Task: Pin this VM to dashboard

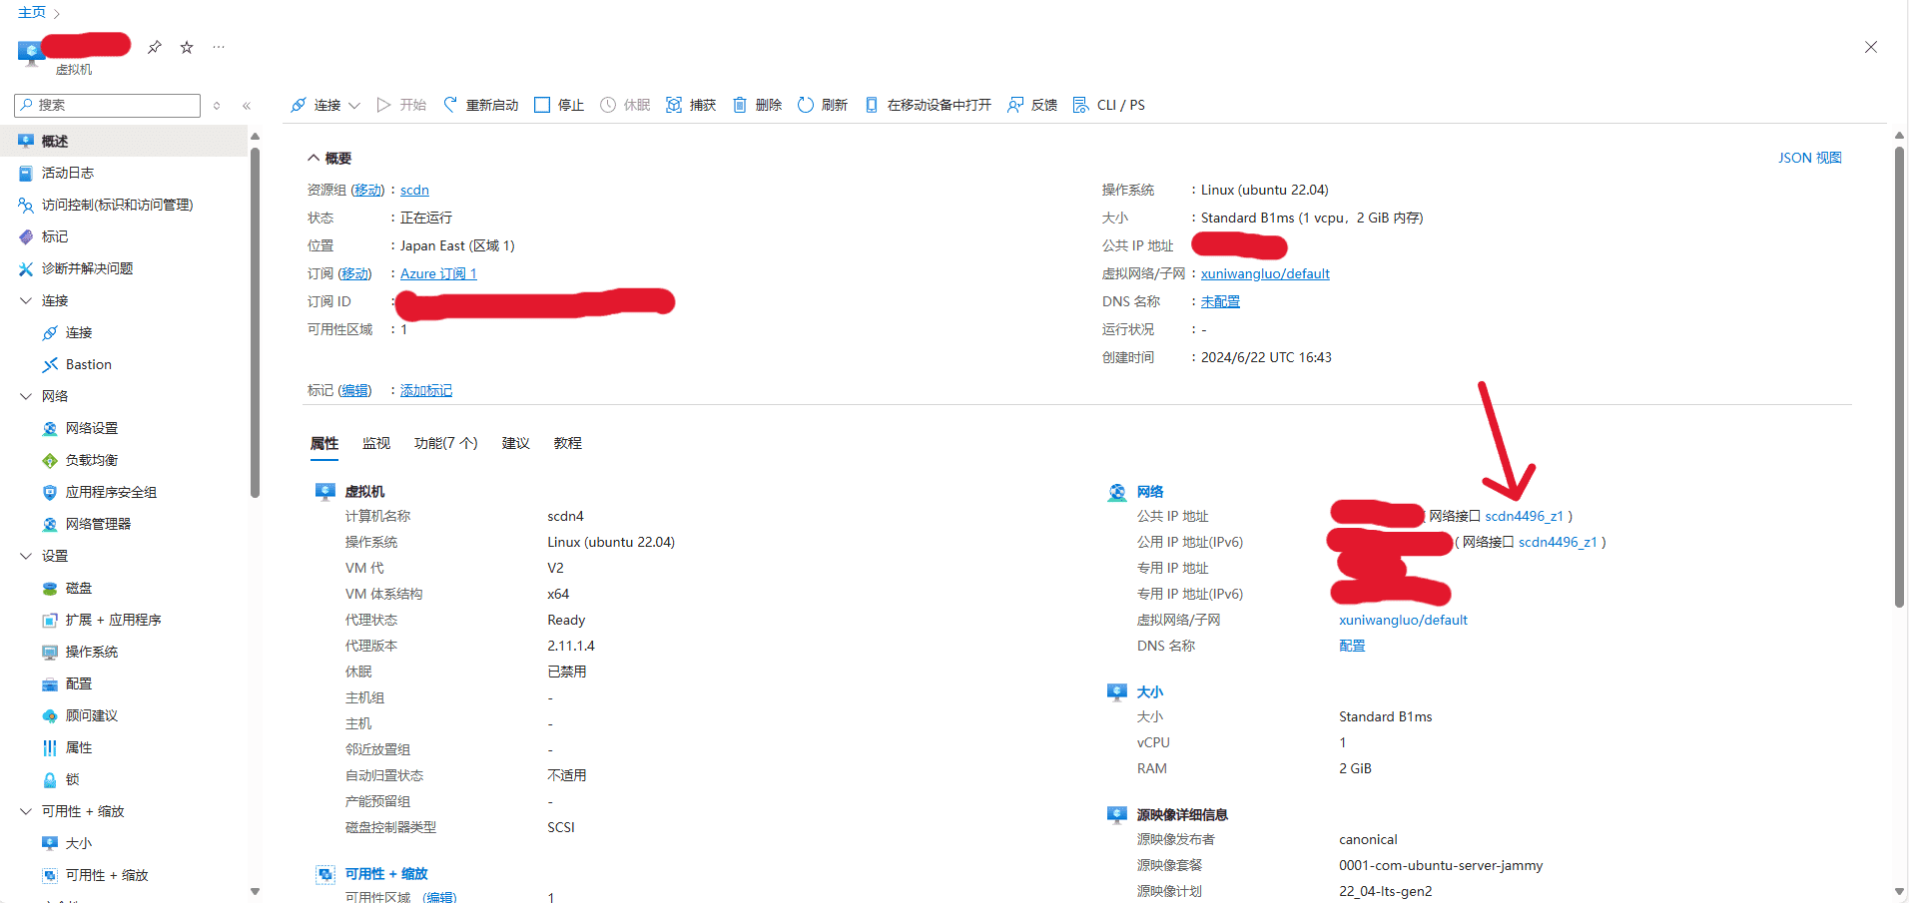Action: tap(154, 47)
